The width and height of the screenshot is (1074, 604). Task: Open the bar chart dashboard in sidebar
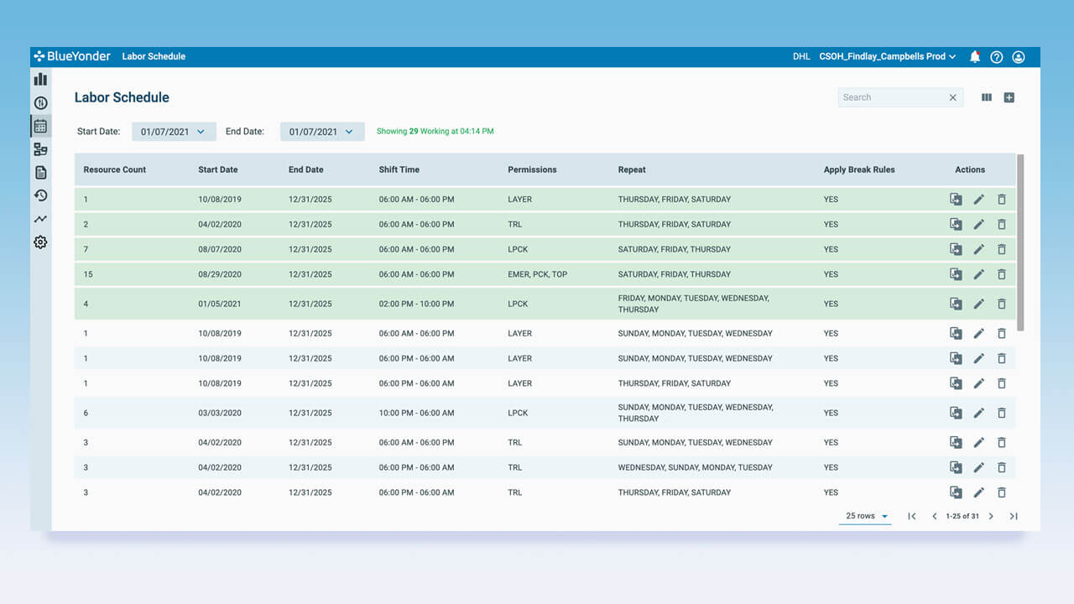pos(40,80)
